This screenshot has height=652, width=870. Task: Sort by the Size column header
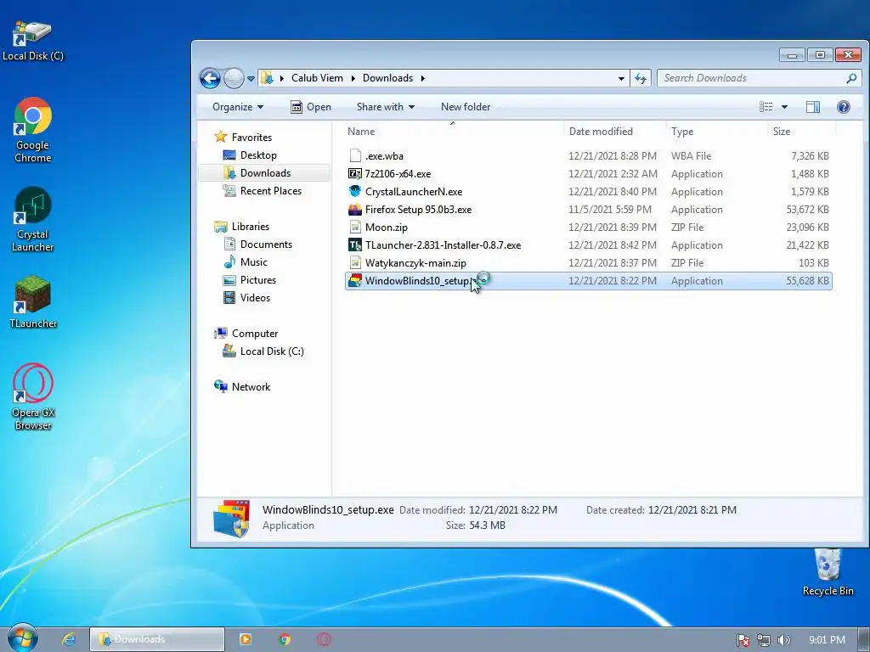click(802, 132)
